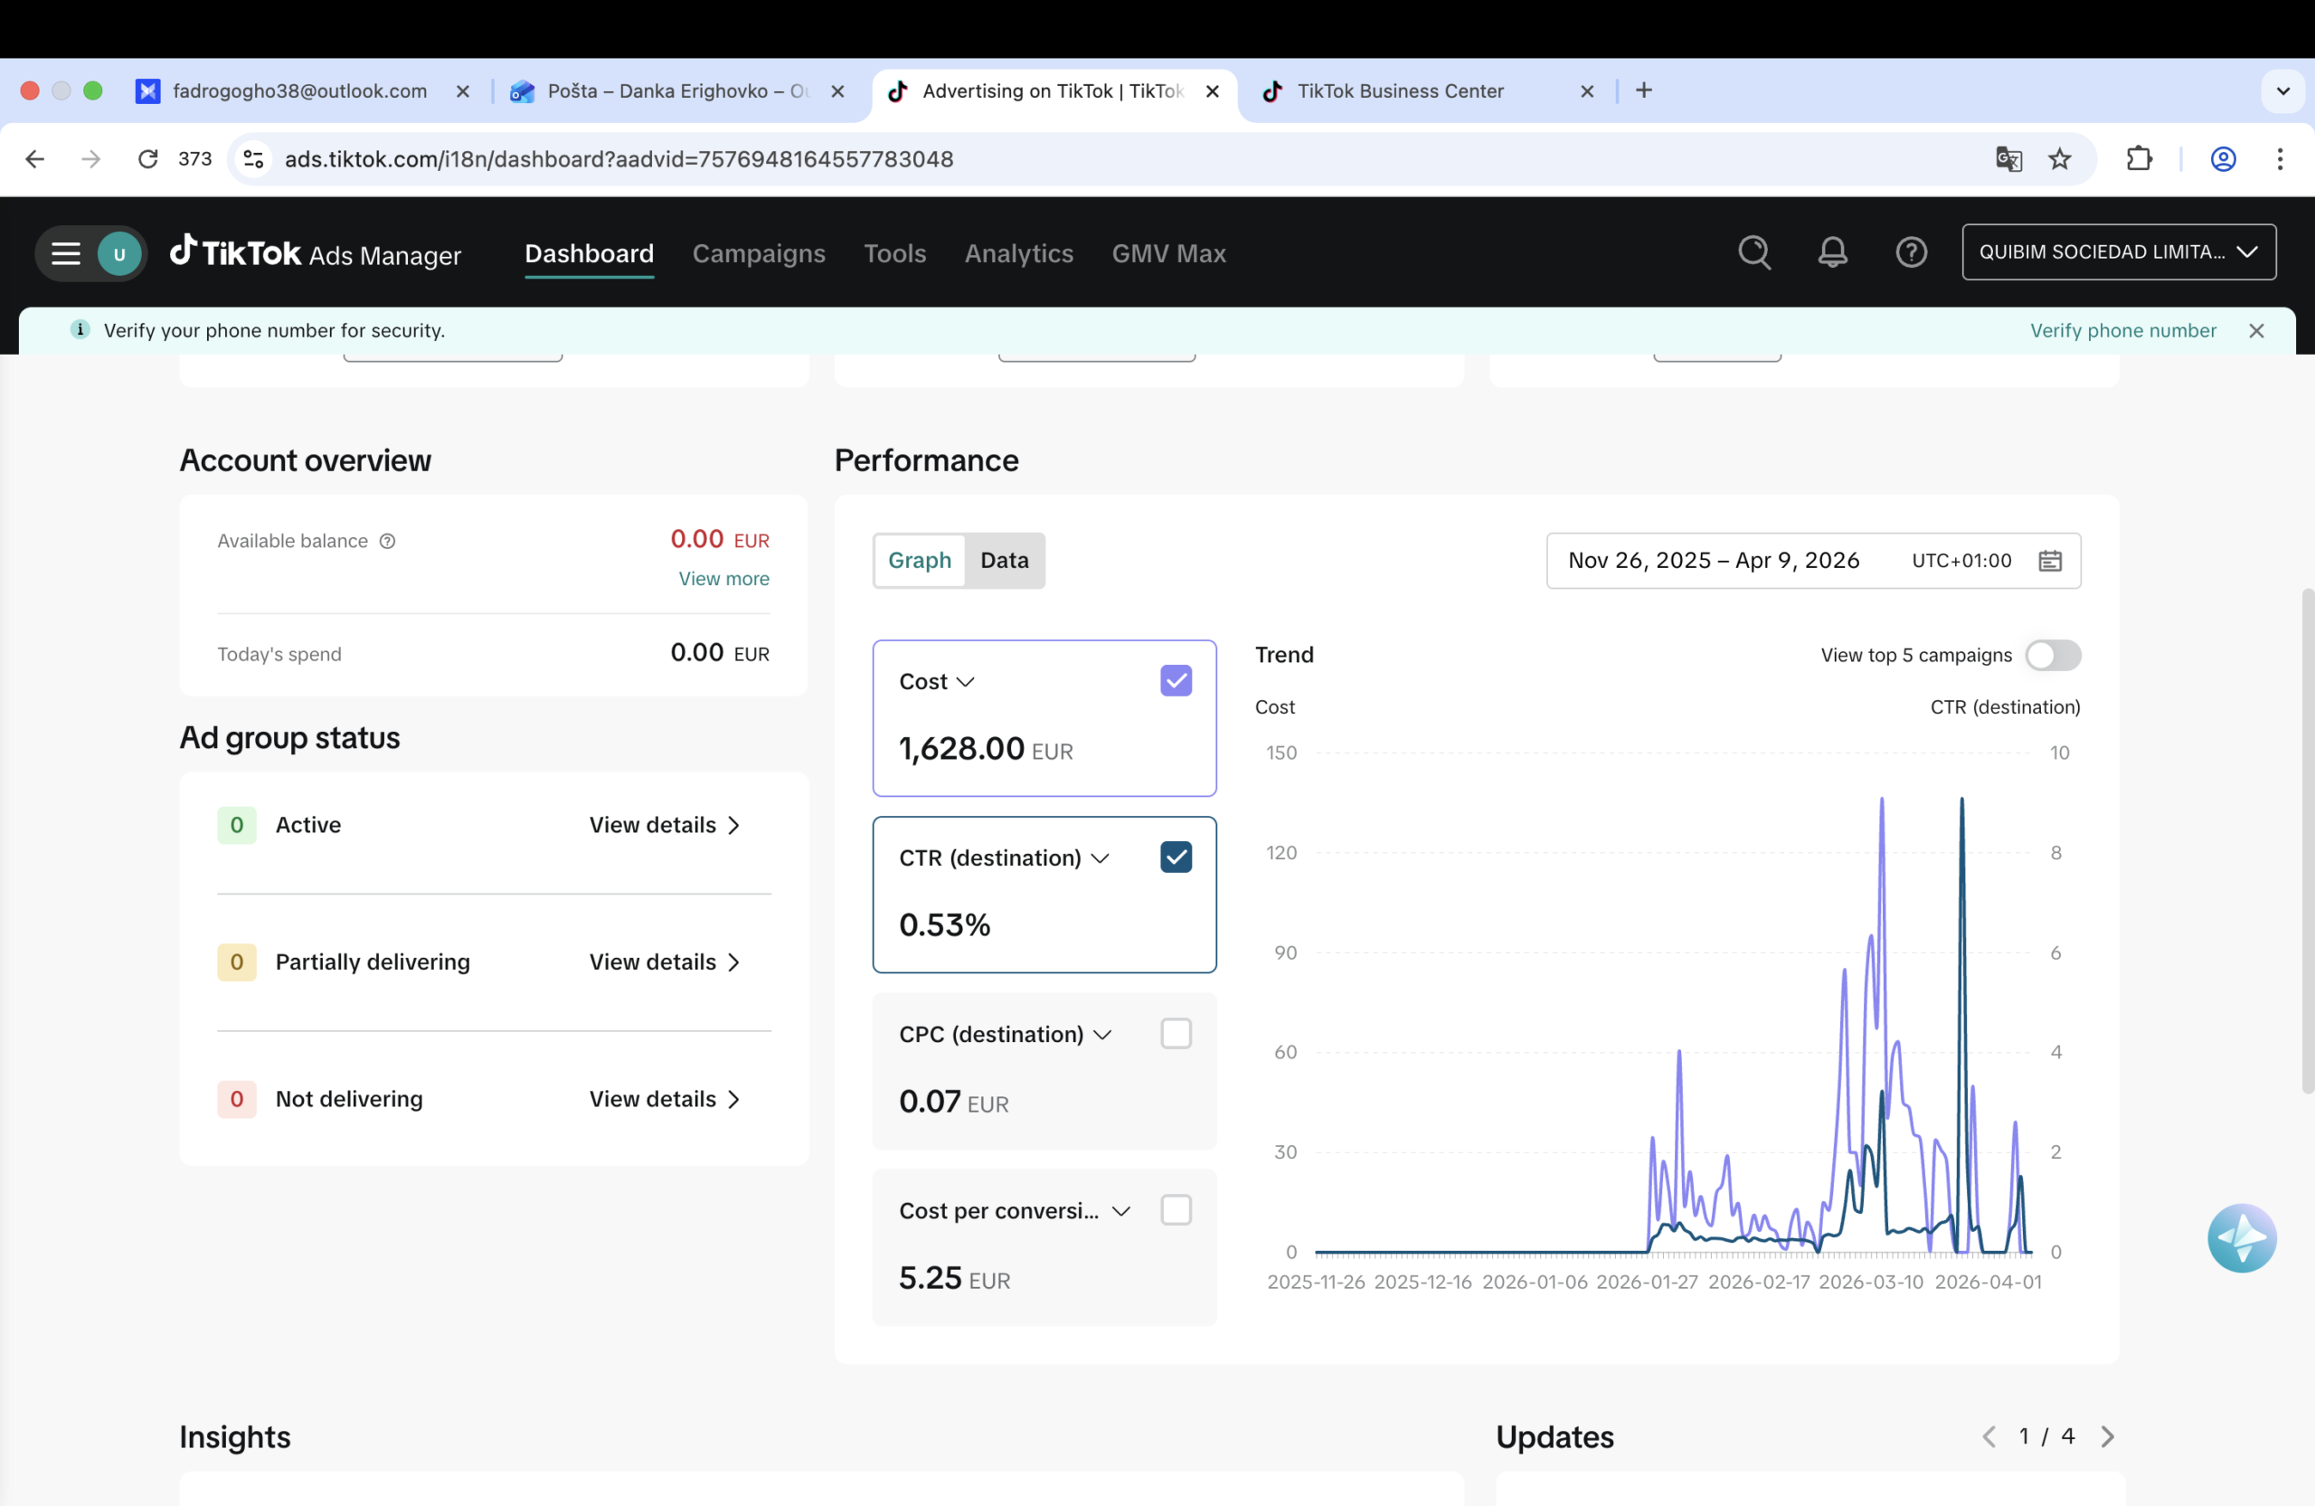Go to the Campaigns menu
Screen dimensions: 2315x1506
758,253
